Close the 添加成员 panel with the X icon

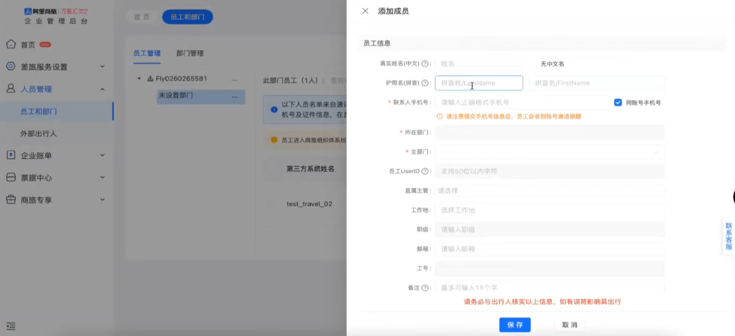tap(365, 11)
